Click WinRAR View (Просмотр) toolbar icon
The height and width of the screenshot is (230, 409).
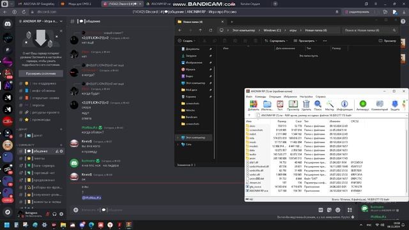coord(293,105)
